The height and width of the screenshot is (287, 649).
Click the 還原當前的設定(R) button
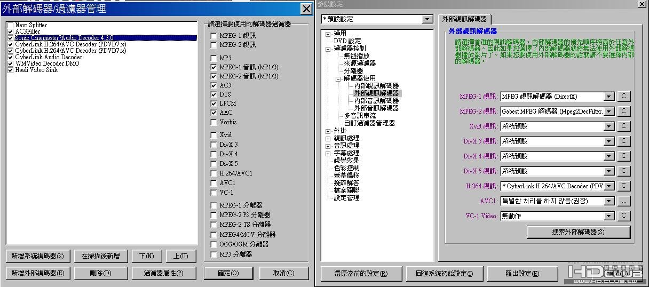tap(361, 274)
